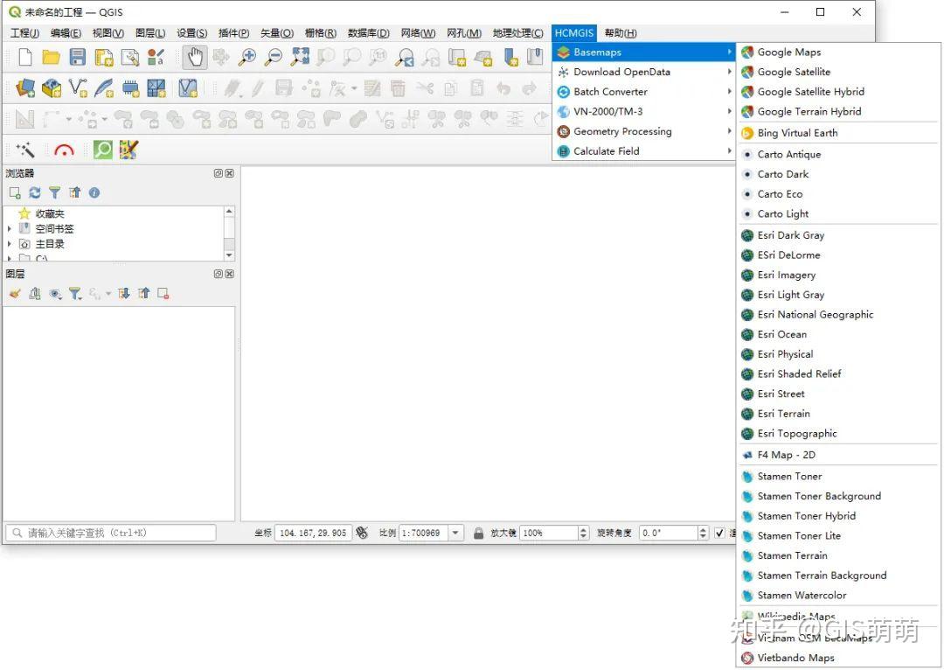Select the Carto Dark basemap
The width and height of the screenshot is (944, 670).
click(838, 174)
